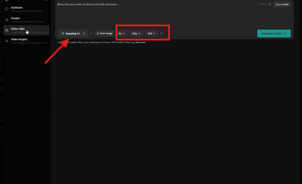Click the info icon beside aspect ratio

pyautogui.click(x=161, y=34)
